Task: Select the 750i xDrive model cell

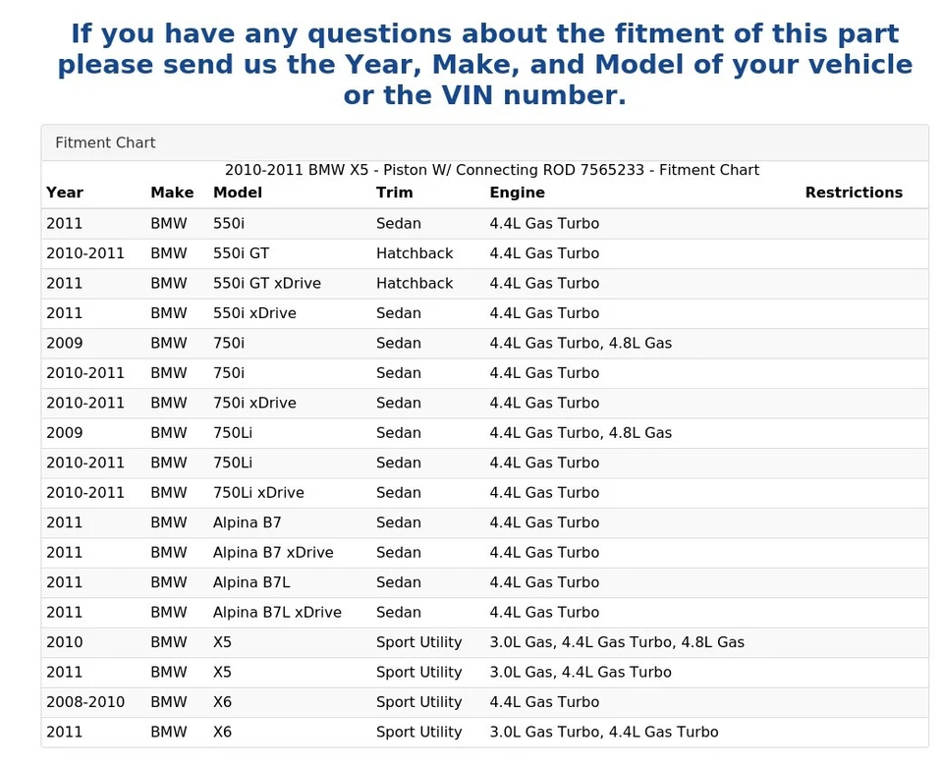Action: click(x=254, y=404)
